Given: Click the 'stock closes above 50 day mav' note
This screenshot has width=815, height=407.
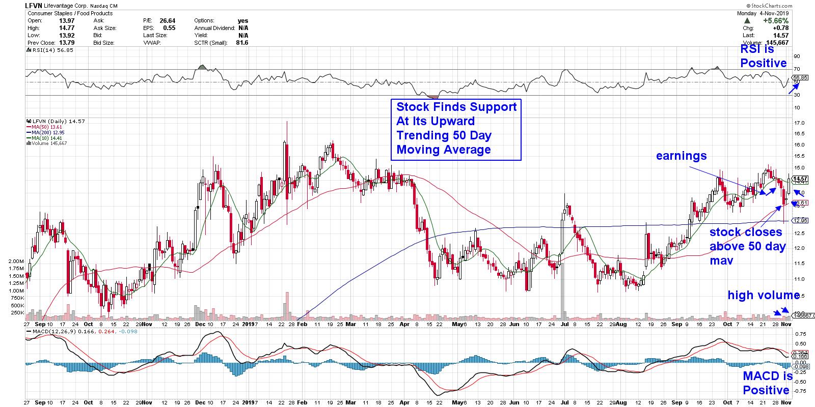Looking at the screenshot, I should [x=747, y=246].
